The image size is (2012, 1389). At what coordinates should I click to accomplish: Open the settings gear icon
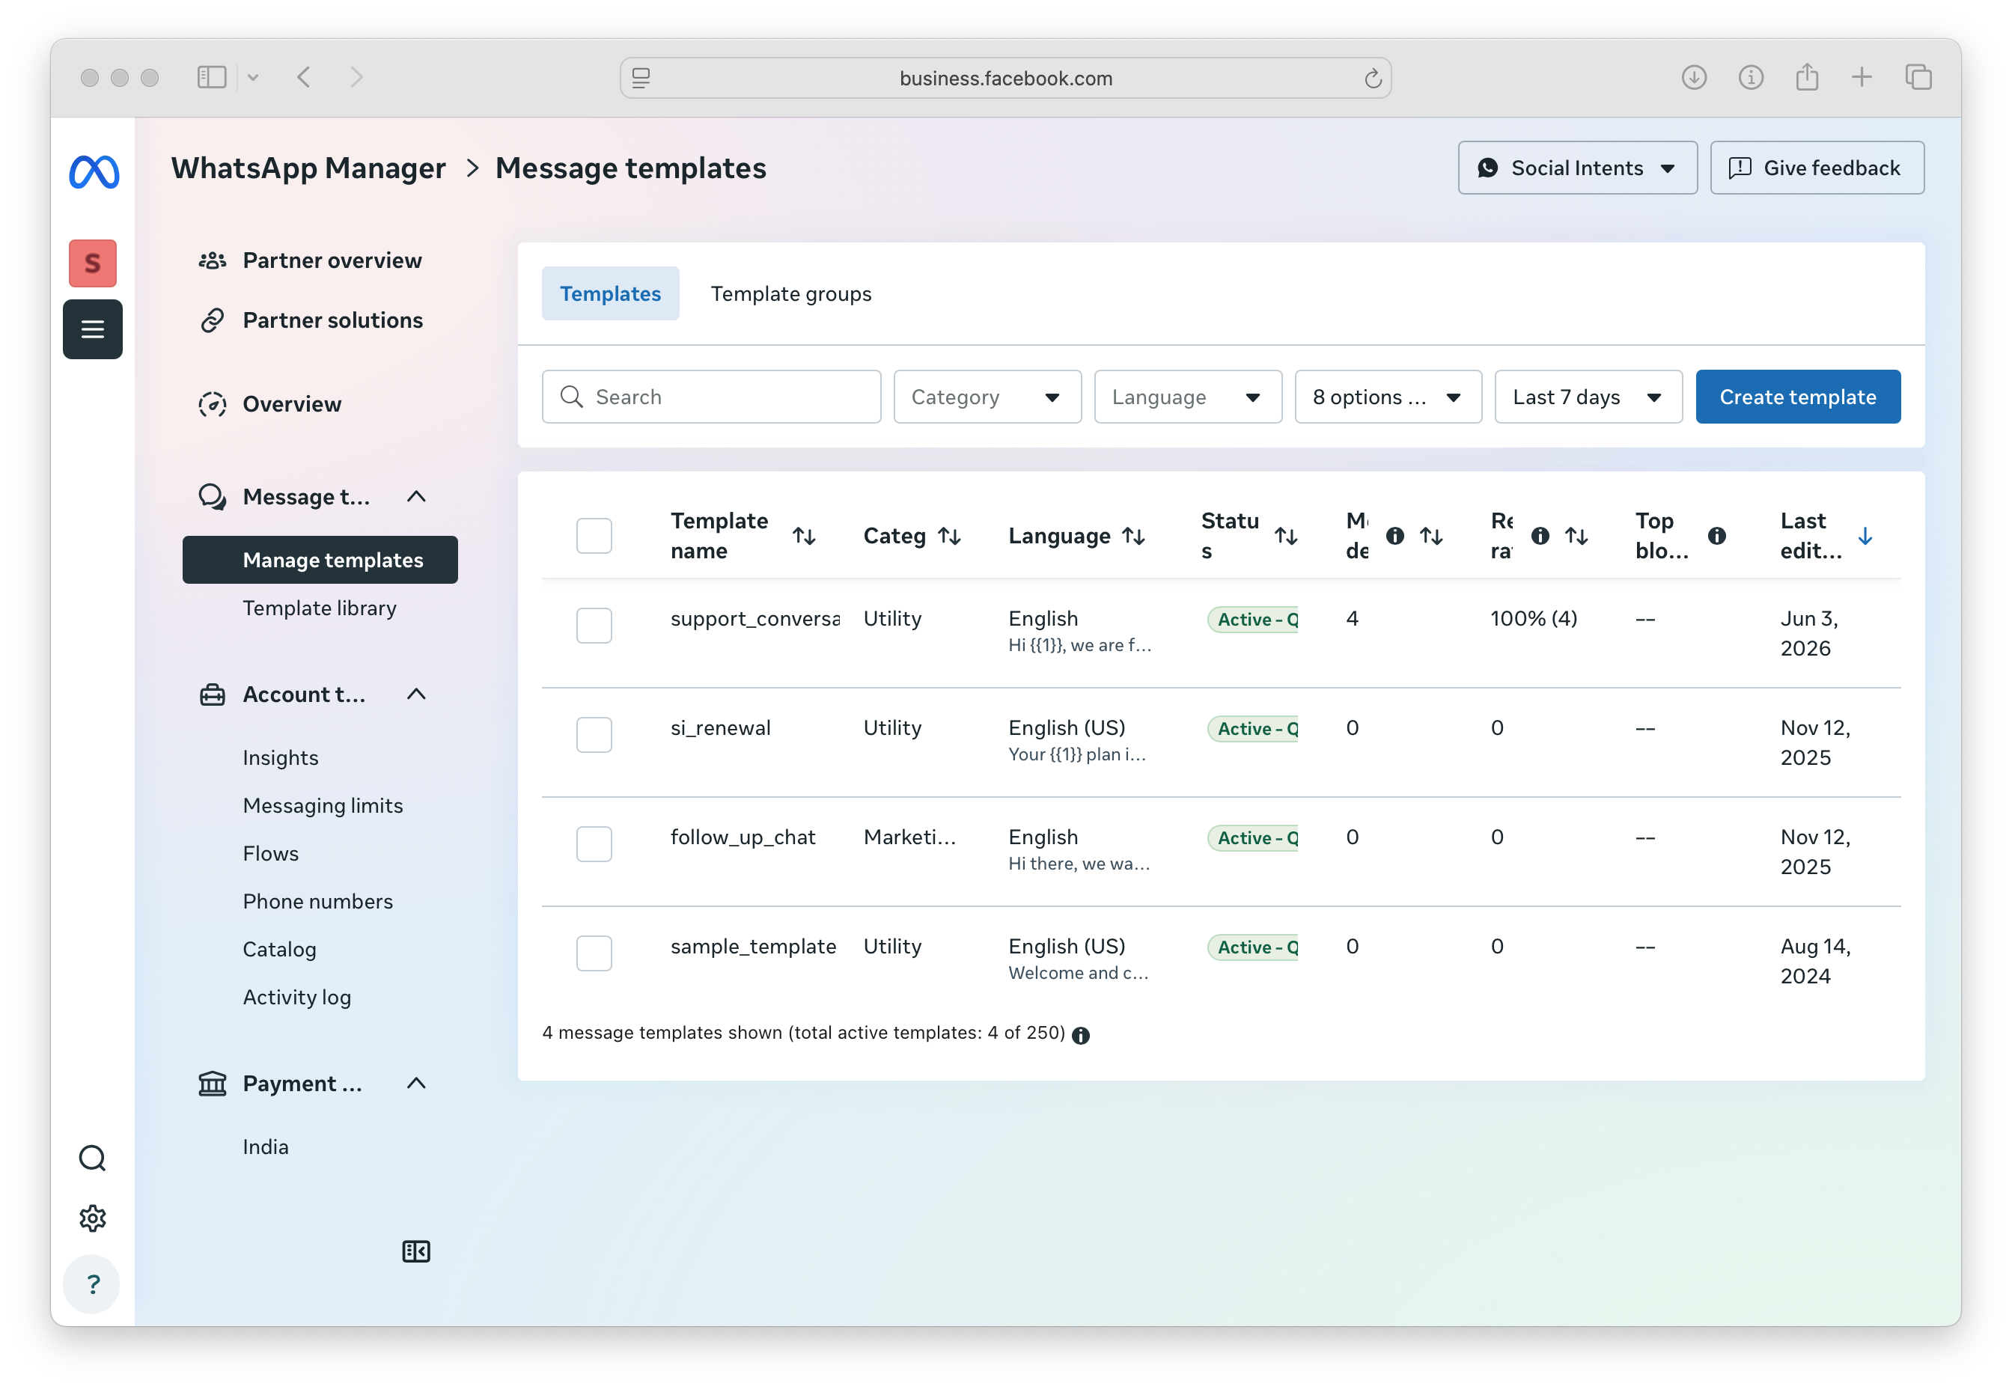click(x=92, y=1218)
